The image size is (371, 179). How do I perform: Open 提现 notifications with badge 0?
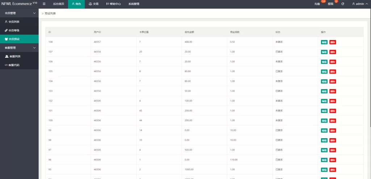pyautogui.click(x=331, y=4)
